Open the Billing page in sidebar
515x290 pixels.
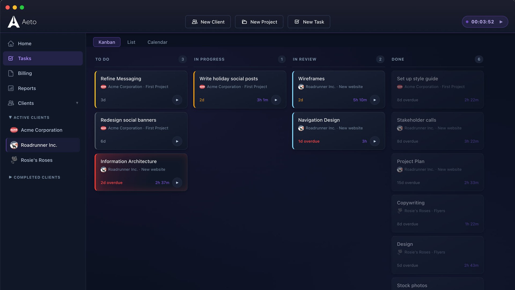point(43,73)
